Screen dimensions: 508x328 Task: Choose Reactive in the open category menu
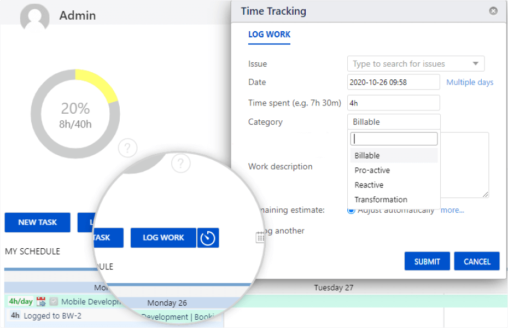(x=369, y=185)
